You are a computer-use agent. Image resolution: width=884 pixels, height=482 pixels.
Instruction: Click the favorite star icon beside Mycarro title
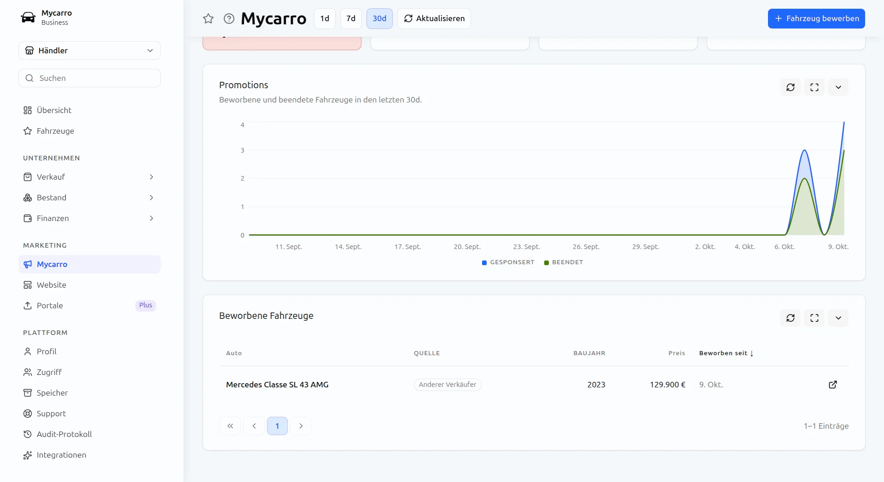pos(208,18)
